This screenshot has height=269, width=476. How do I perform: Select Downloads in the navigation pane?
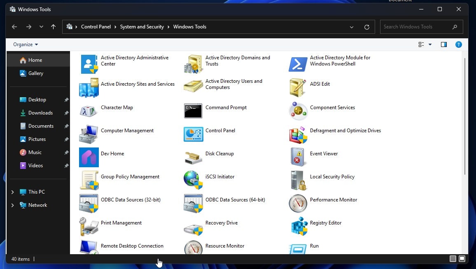[40, 113]
